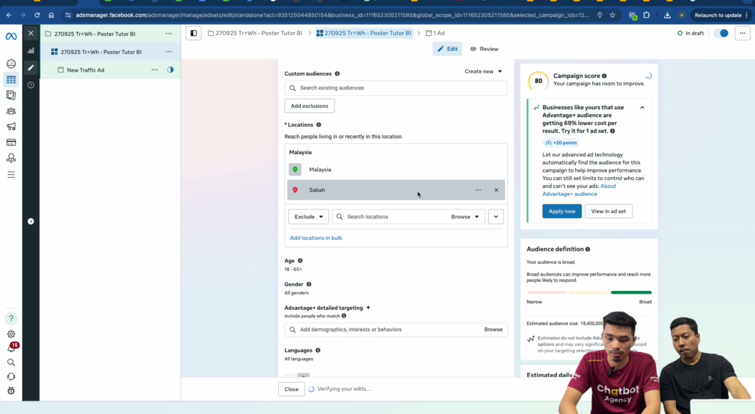Click half-filled status circle on New Traffic Ad
The height and width of the screenshot is (414, 755).
point(170,70)
